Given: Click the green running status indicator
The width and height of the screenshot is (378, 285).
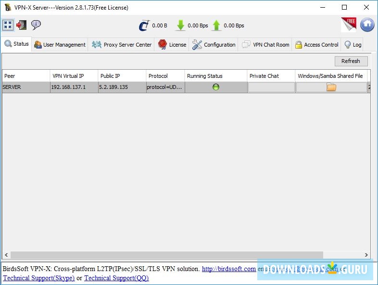Looking at the screenshot, I should [x=216, y=87].
